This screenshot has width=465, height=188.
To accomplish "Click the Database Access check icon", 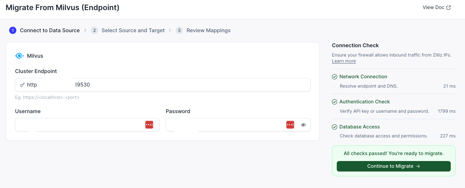I will coord(334,127).
